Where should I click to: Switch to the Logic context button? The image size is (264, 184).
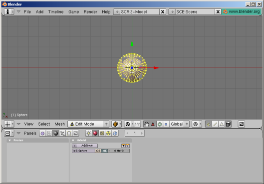click(42, 133)
